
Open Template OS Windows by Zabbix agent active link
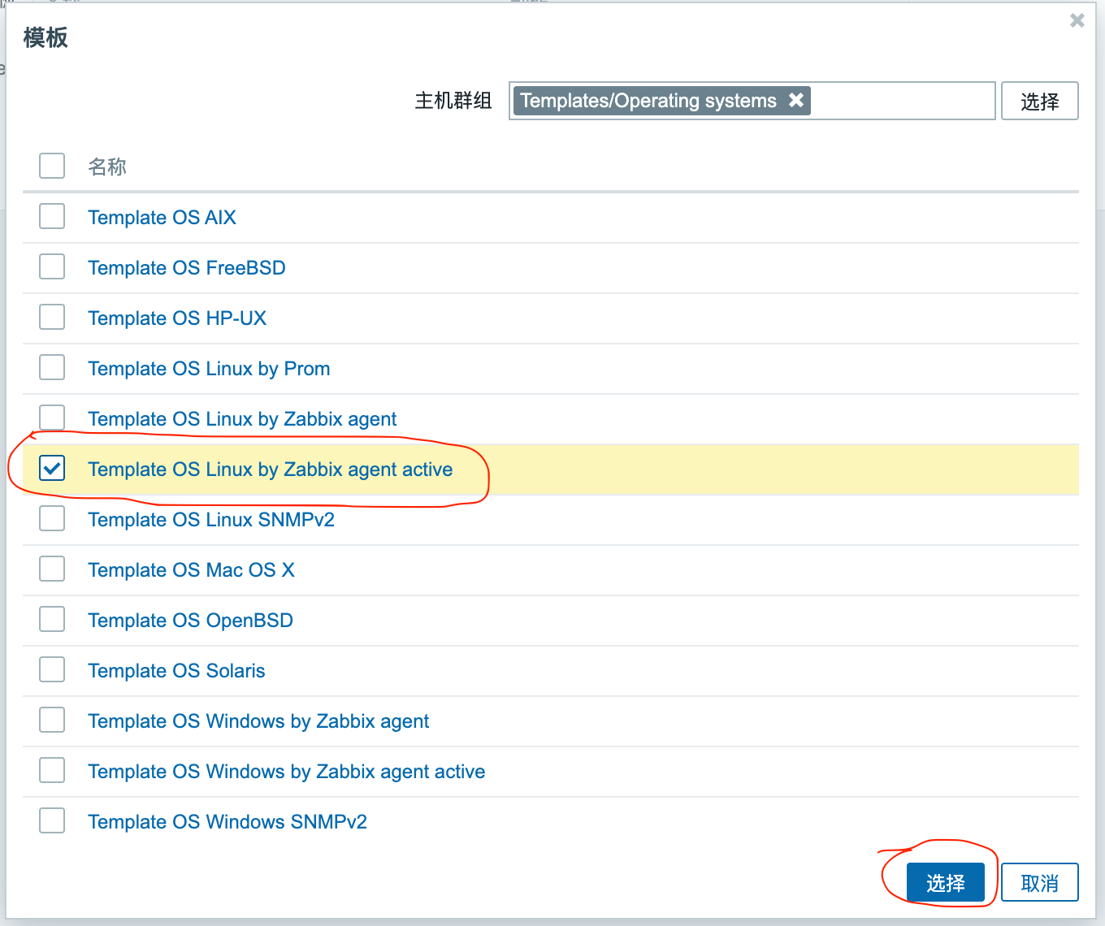pyautogui.click(x=287, y=772)
